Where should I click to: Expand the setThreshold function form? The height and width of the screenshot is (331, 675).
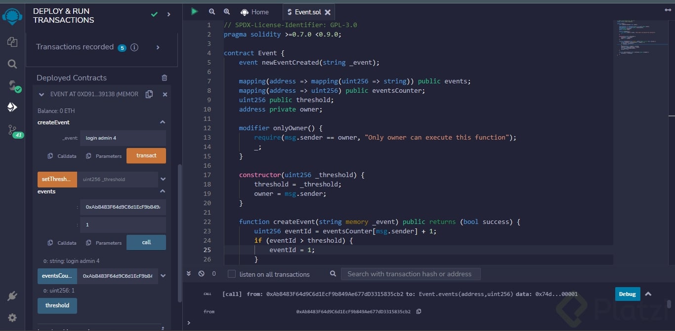163,180
